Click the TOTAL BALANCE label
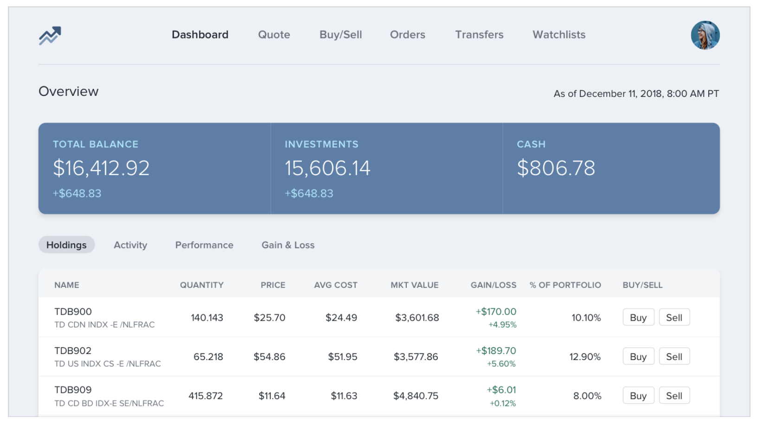Screen dimensions: 757x423 click(x=96, y=144)
